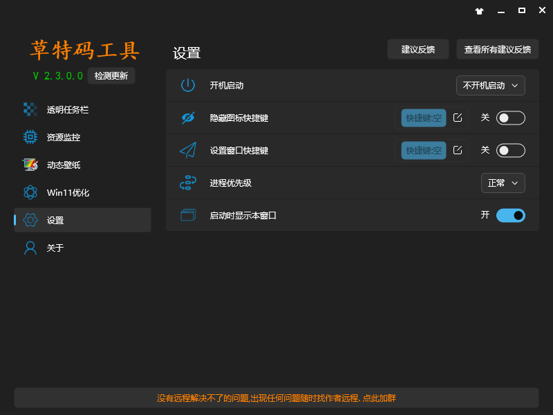Turn off the 启动时显示本窗口 toggle
Image resolution: width=553 pixels, height=415 pixels.
(511, 215)
